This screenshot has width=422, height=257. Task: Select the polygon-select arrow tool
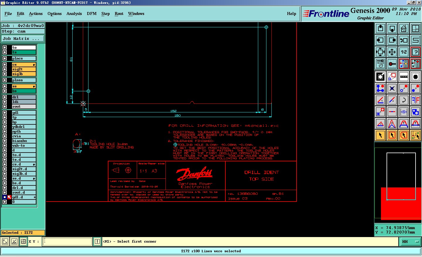pos(404,135)
